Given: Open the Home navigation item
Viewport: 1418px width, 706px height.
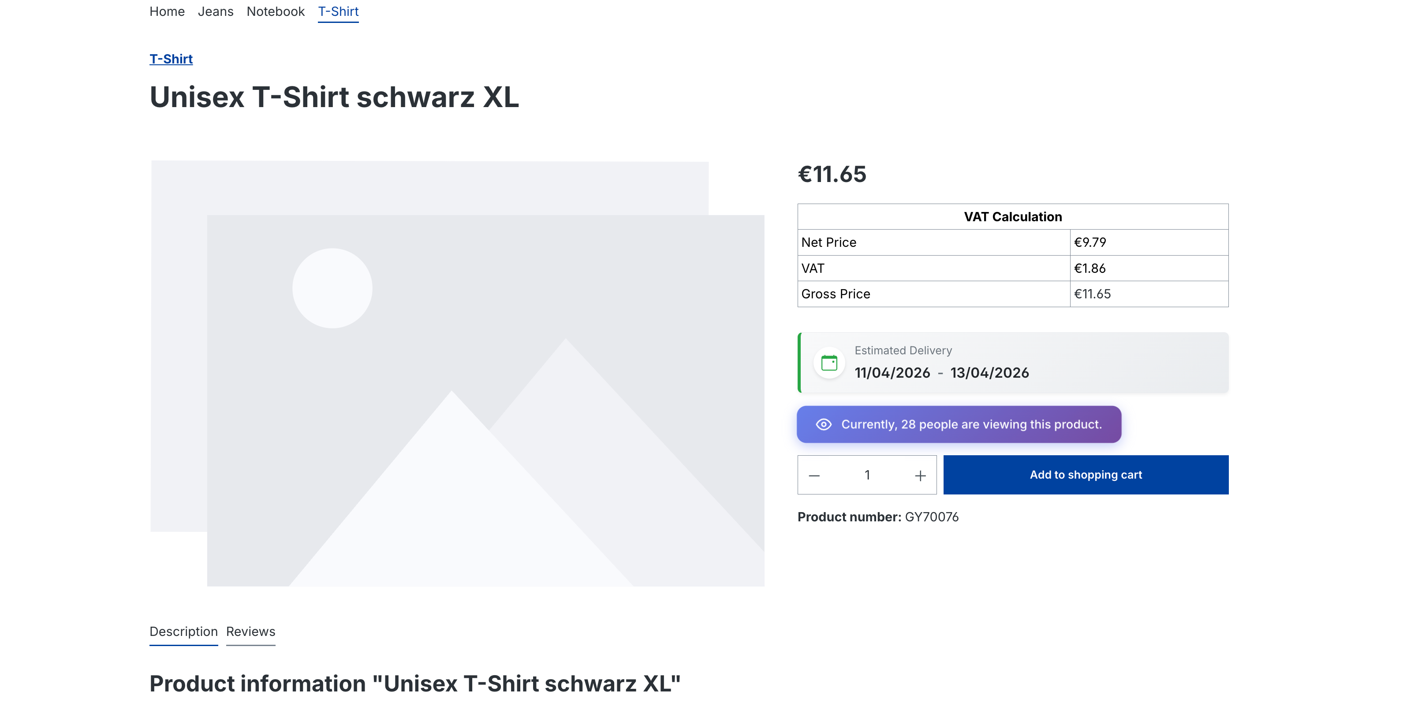Looking at the screenshot, I should pos(167,11).
